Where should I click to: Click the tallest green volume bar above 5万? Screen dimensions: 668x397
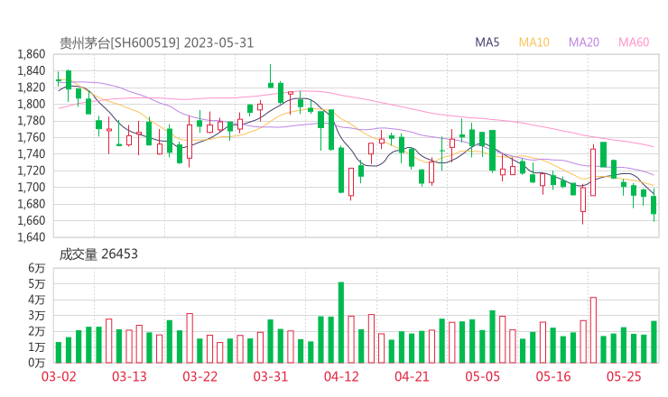[x=341, y=322]
